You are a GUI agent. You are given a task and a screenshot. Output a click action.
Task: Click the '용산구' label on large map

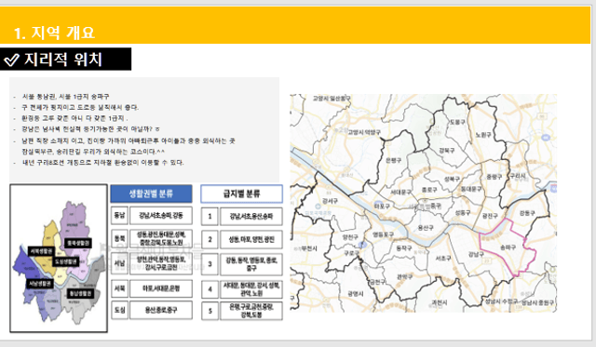(x=426, y=228)
